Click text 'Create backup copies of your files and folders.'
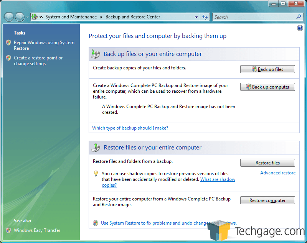Viewport: 307px width, 243px height. pyautogui.click(x=139, y=68)
